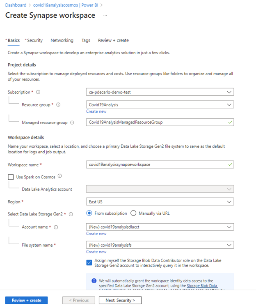Image resolution: width=256 pixels, height=308 pixels.
Task: Open the File system name dropdown
Action: [x=160, y=245]
